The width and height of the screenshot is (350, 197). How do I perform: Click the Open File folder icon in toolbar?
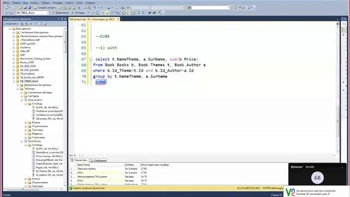(20, 8)
